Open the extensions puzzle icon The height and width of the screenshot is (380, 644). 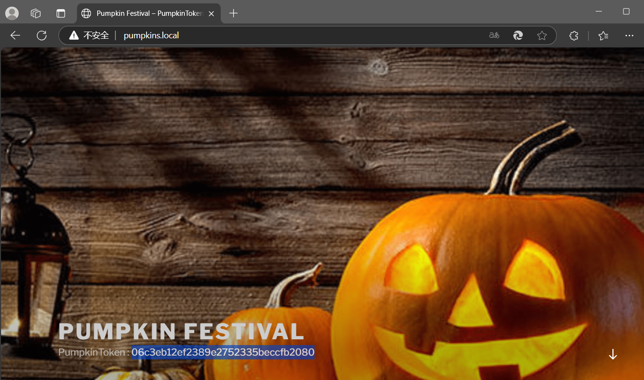tap(574, 35)
